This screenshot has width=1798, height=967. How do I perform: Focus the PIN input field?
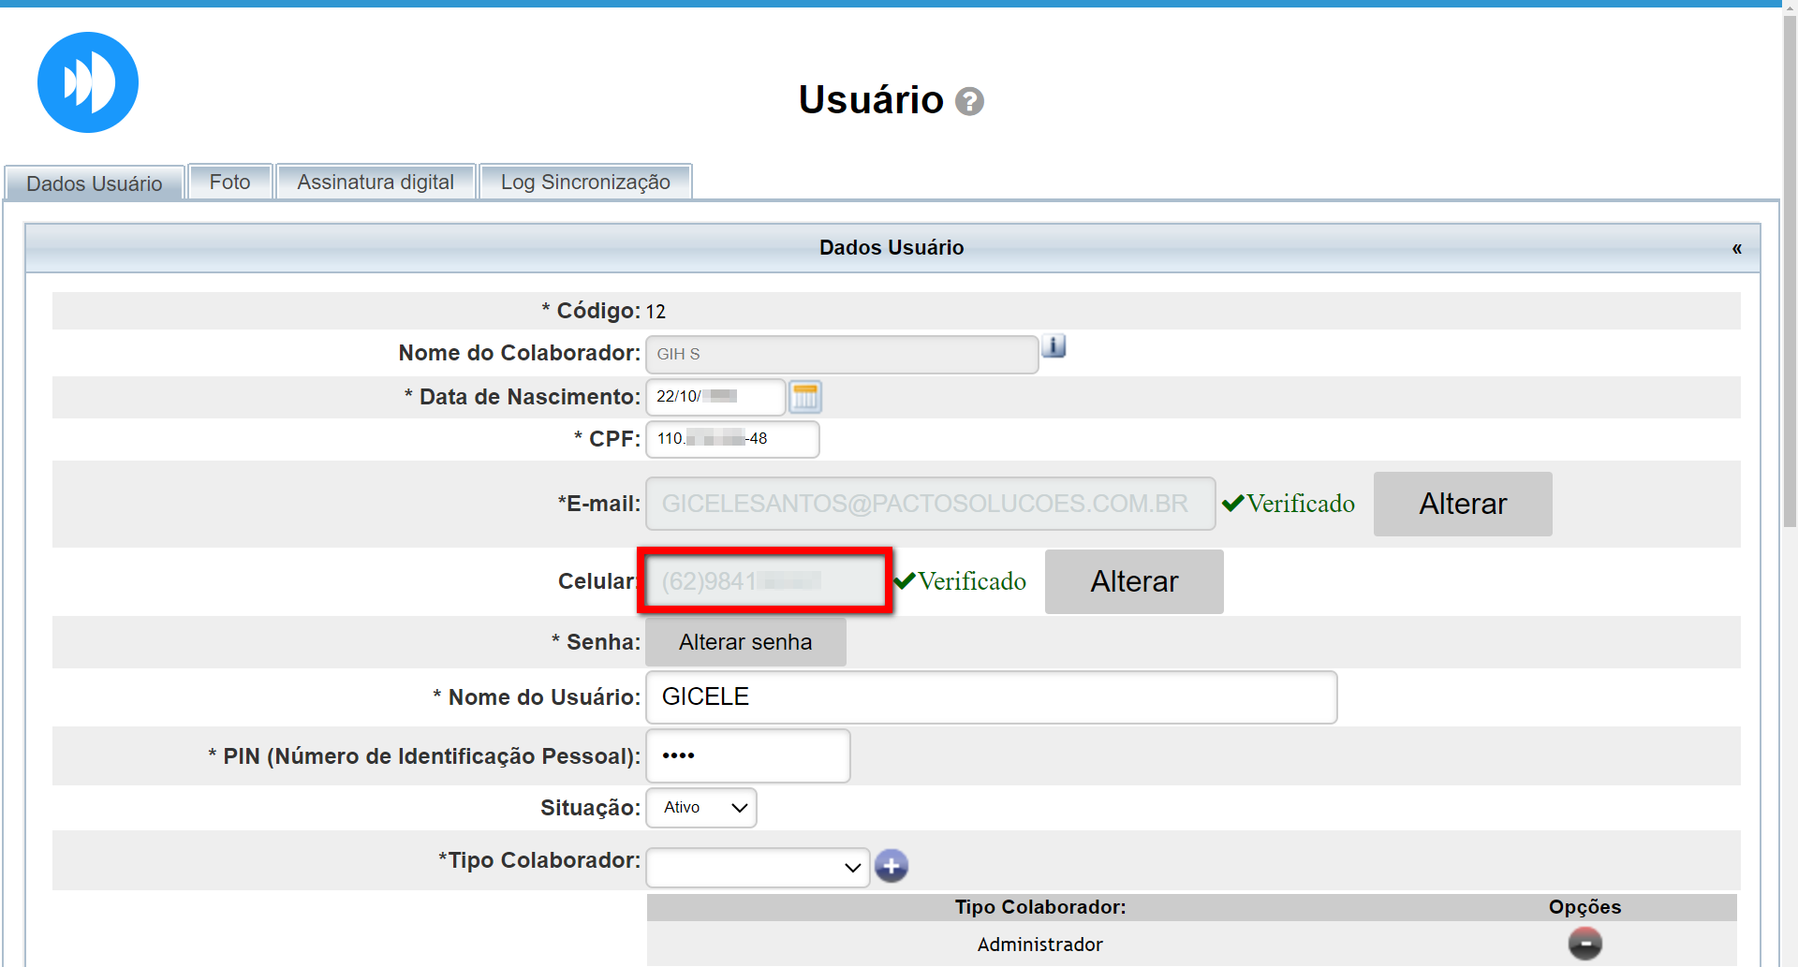tap(747, 755)
